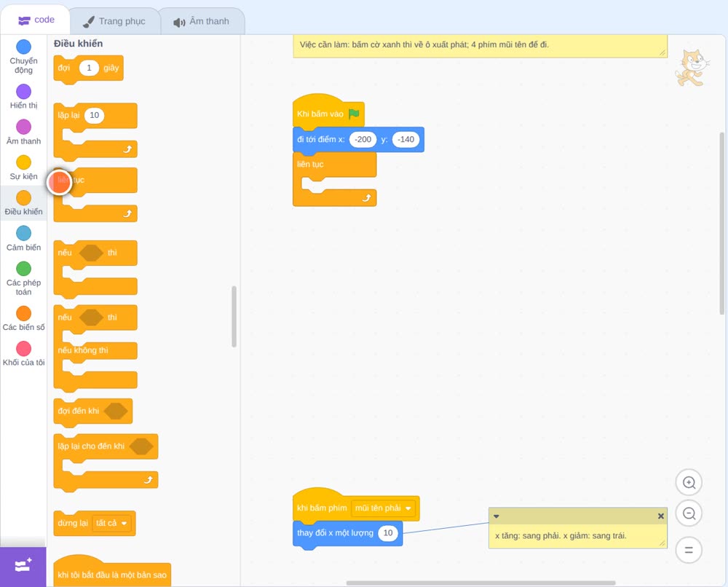
Task: Click the khi tôi bắt đầu là một bản sao block
Action: pos(112,571)
